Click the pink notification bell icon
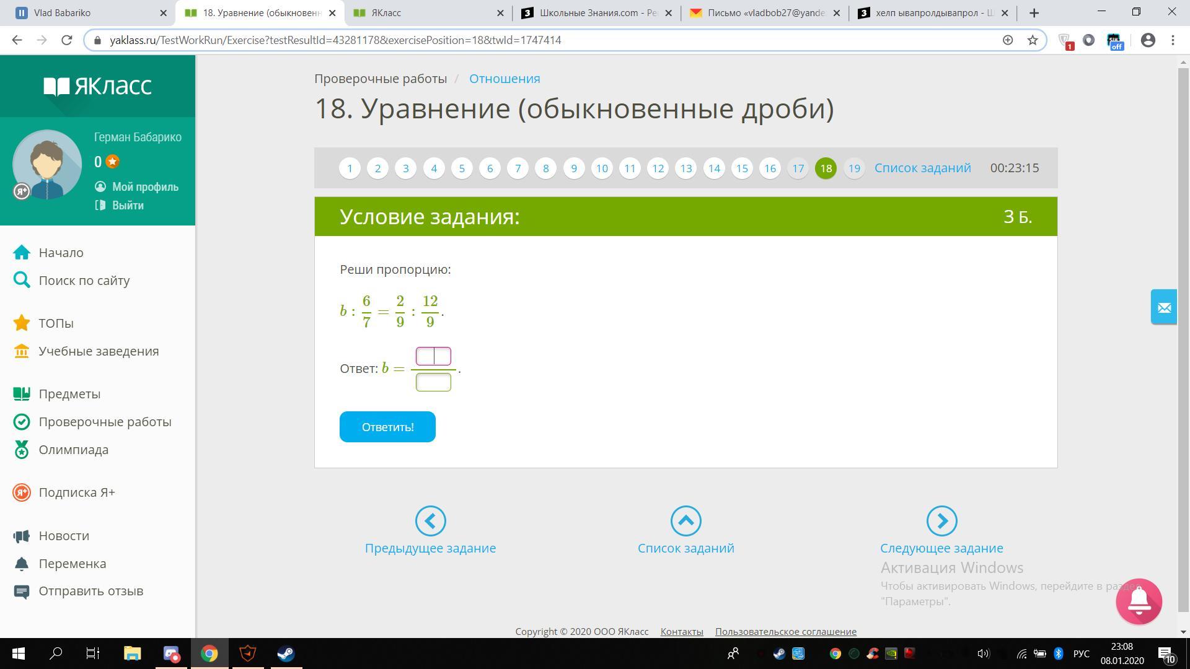 tap(1139, 601)
